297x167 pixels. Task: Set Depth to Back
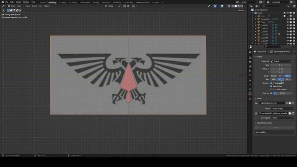click(x=288, y=76)
